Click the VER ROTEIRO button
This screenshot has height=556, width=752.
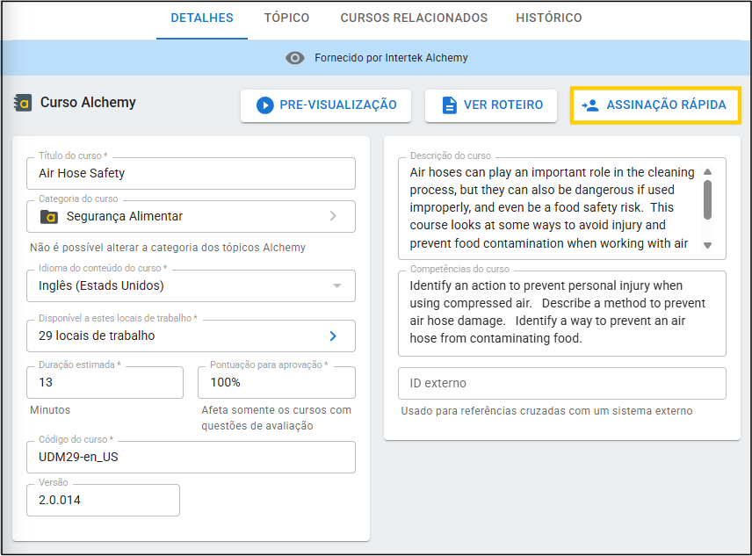point(490,105)
